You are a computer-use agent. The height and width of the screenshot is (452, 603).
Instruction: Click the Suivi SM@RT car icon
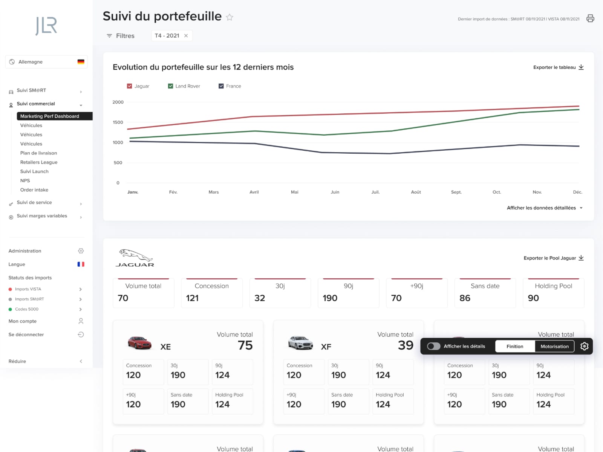11,92
